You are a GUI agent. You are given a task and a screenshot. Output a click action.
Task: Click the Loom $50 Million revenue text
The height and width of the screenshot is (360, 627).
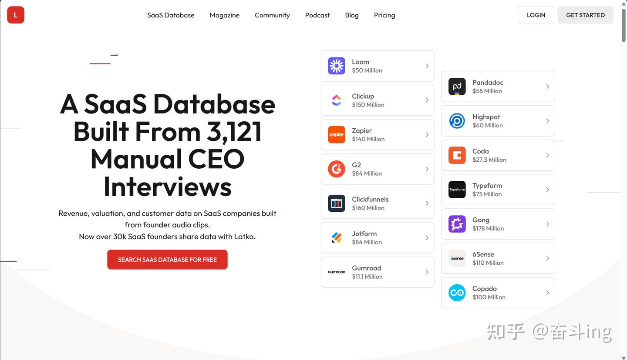click(x=367, y=70)
